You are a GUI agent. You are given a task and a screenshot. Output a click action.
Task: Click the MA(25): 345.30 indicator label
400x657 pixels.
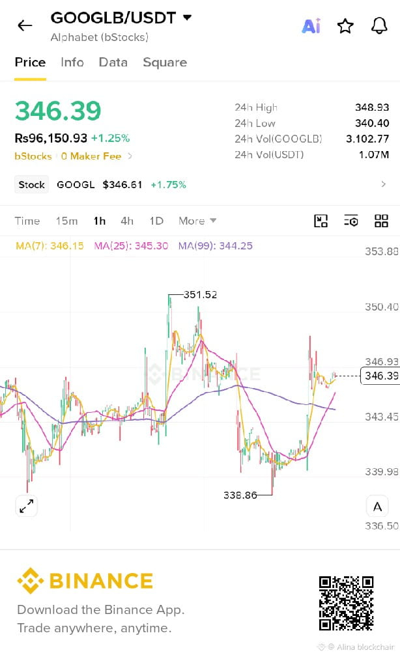pos(131,246)
